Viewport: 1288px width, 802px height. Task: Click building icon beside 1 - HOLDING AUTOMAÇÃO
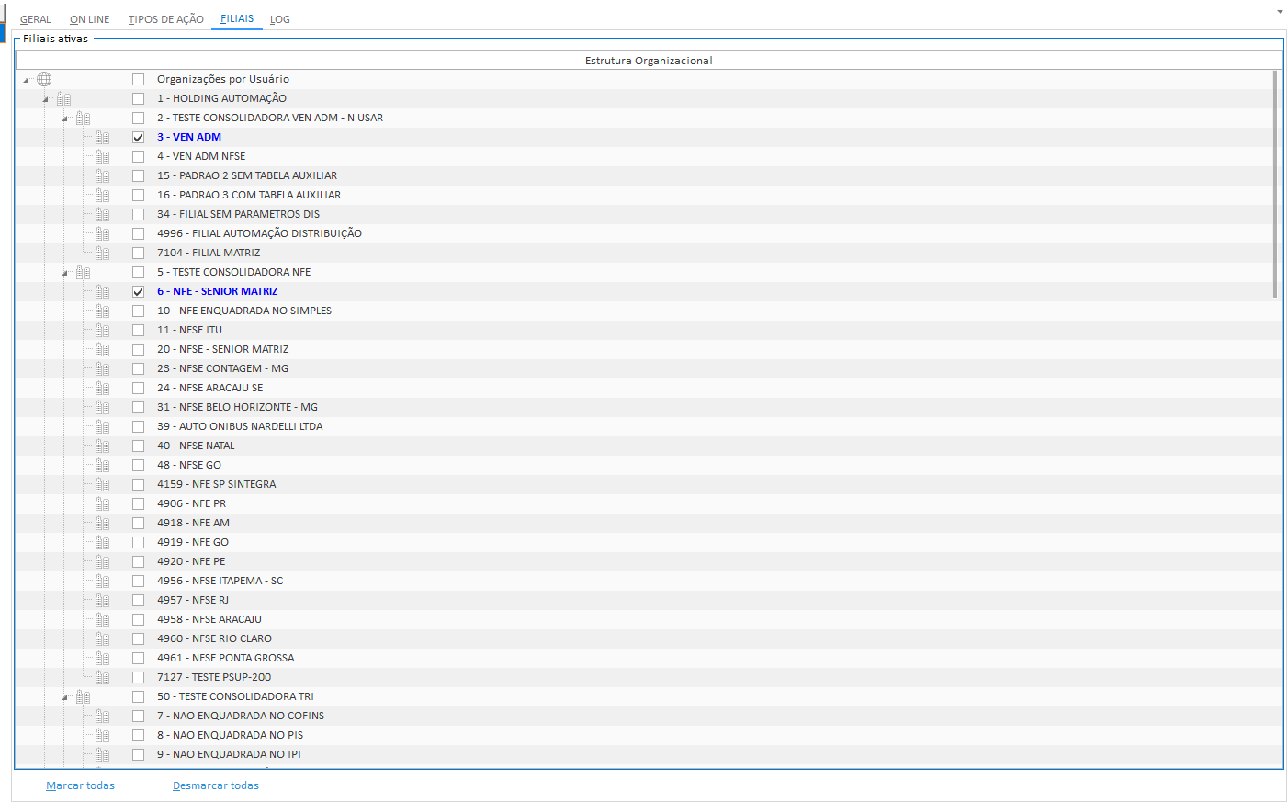(63, 98)
